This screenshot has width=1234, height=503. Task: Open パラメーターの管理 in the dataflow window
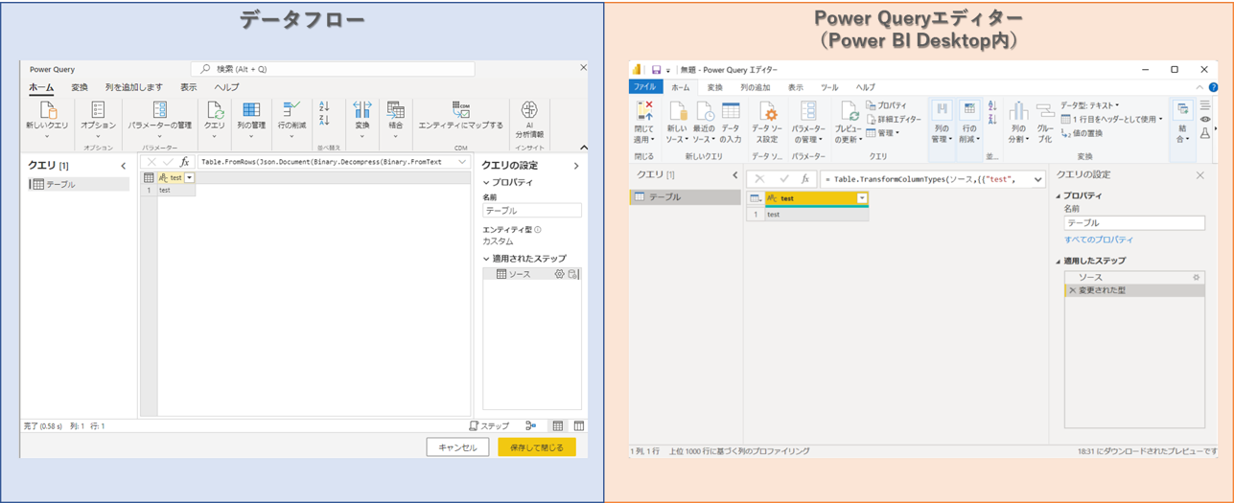[x=160, y=120]
